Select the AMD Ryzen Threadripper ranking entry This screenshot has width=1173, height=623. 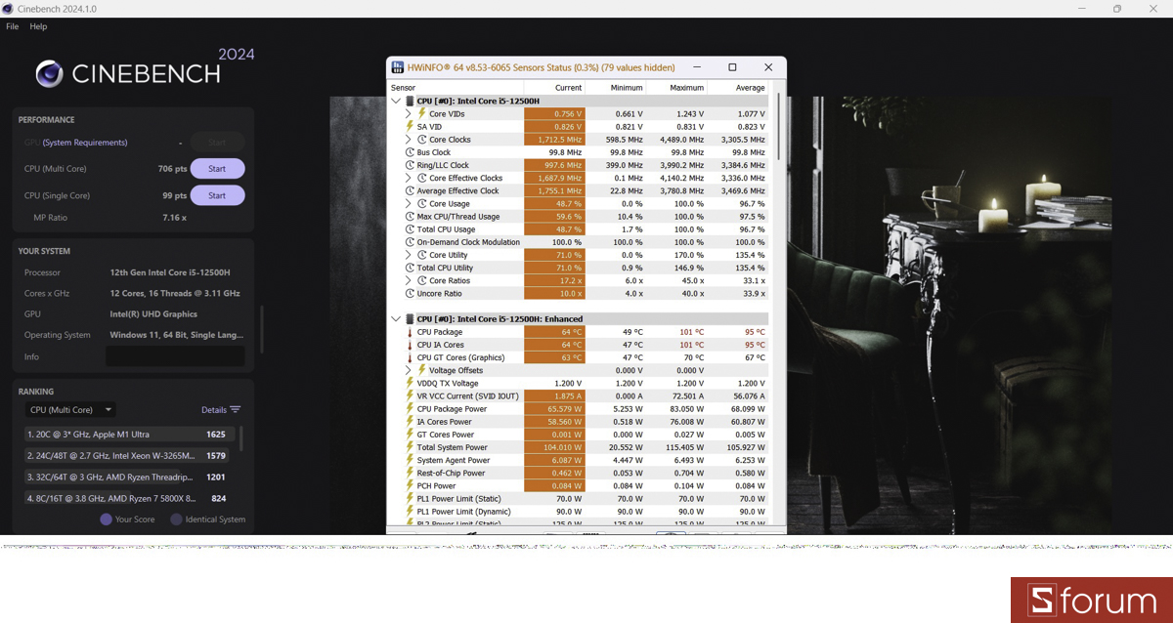(130, 478)
